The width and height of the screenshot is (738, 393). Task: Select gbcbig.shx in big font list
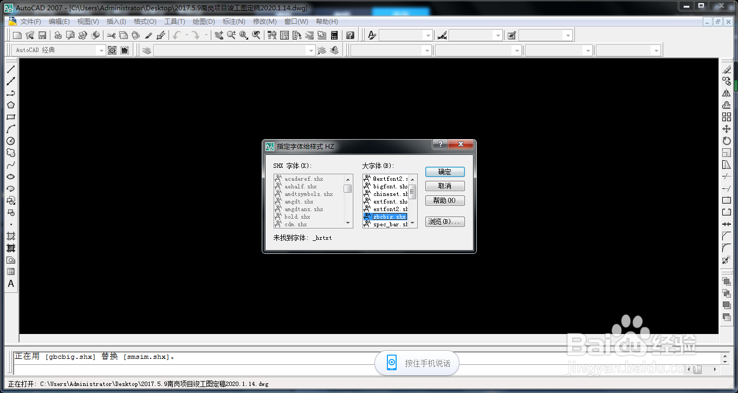[385, 217]
